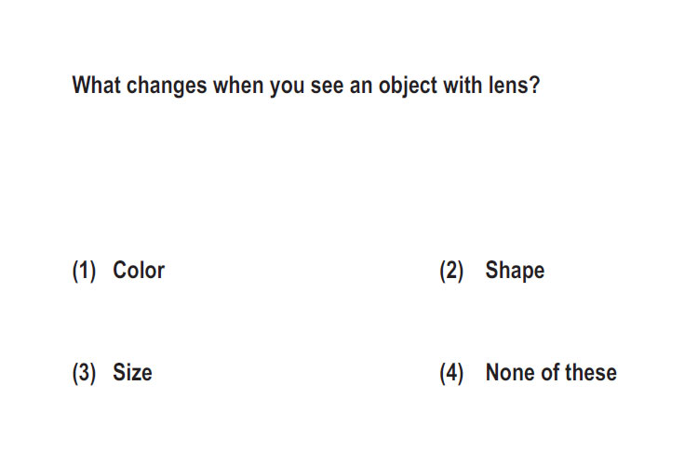Click the question text about lens
698x465 pixels.
(x=306, y=86)
